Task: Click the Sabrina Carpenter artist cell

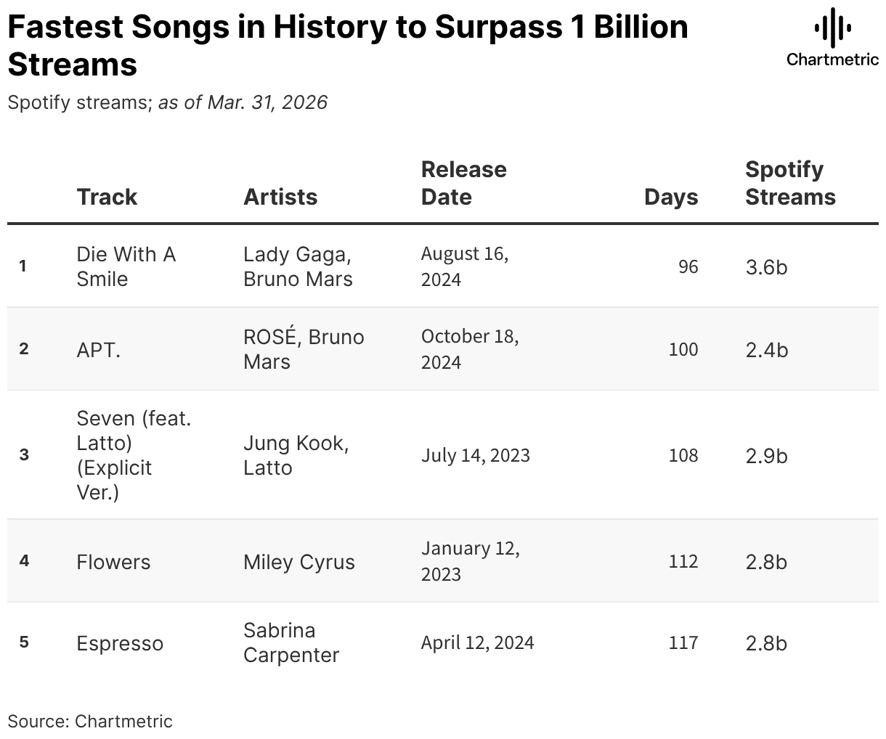Action: pyautogui.click(x=291, y=642)
